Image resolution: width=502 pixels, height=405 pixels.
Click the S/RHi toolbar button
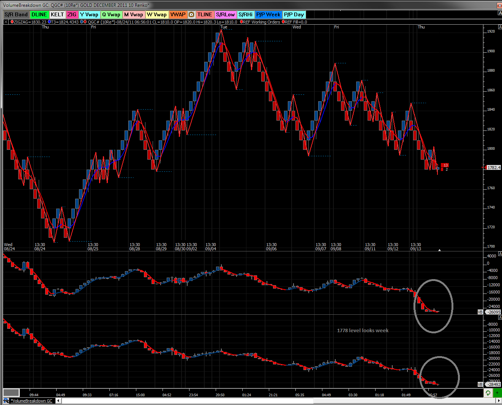[x=246, y=14]
